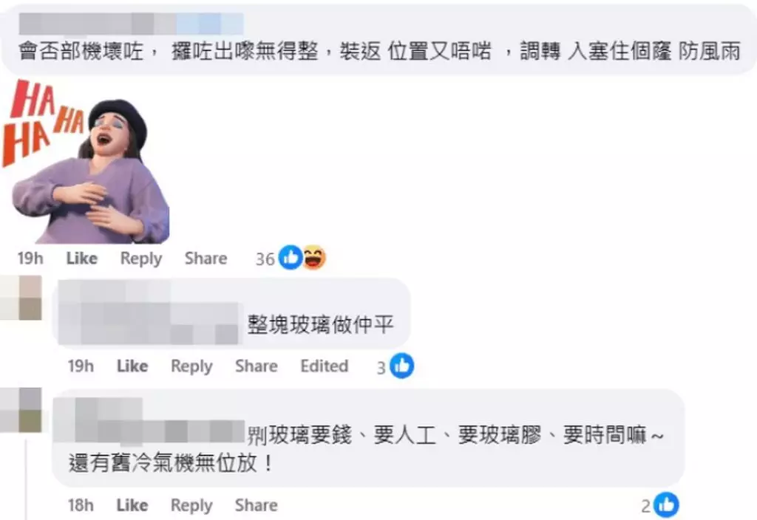Open reaction count 36 on top comment
This screenshot has width=757, height=520.
(x=265, y=259)
